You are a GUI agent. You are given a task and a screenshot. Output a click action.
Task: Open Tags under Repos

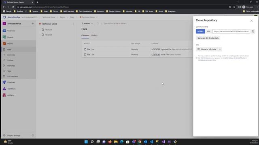pos(9,71)
